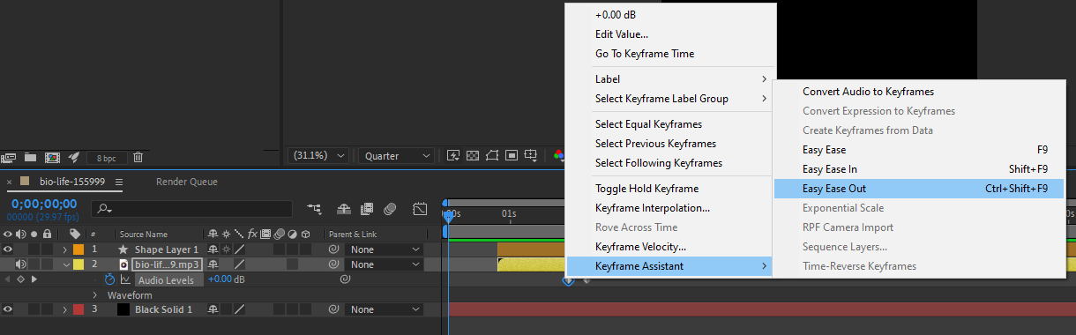Click the Graph Editor icon in timeline

pyautogui.click(x=420, y=209)
